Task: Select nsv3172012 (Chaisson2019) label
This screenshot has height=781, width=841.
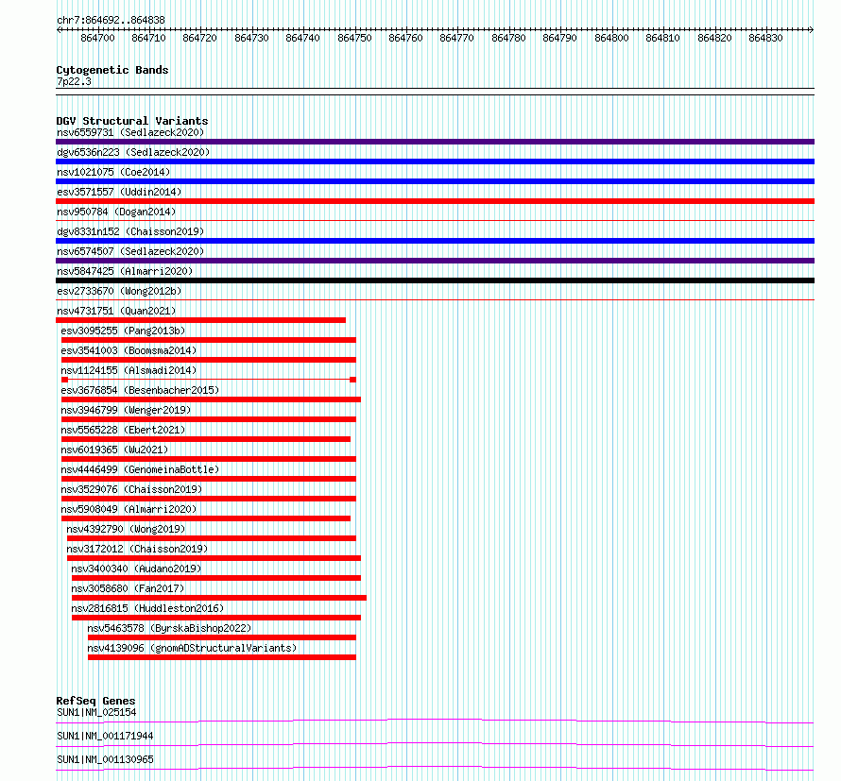Action: pyautogui.click(x=137, y=549)
